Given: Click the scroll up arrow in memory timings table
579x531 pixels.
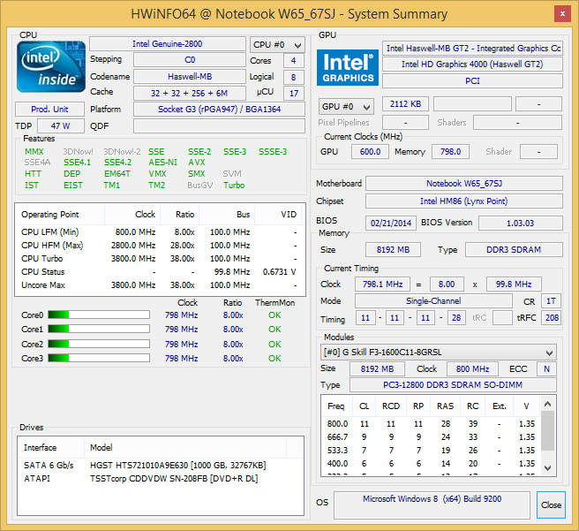Looking at the screenshot, I should [548, 404].
